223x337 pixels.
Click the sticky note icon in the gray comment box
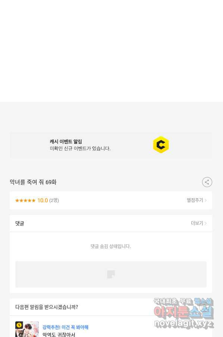tap(111, 274)
